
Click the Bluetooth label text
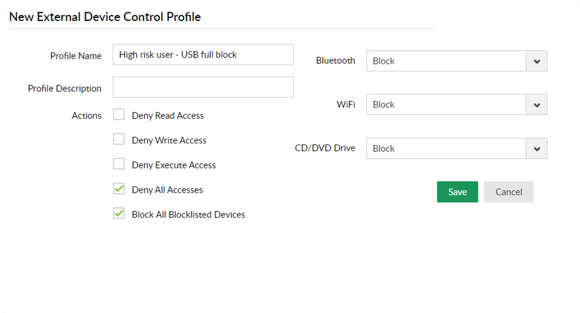[x=336, y=60]
